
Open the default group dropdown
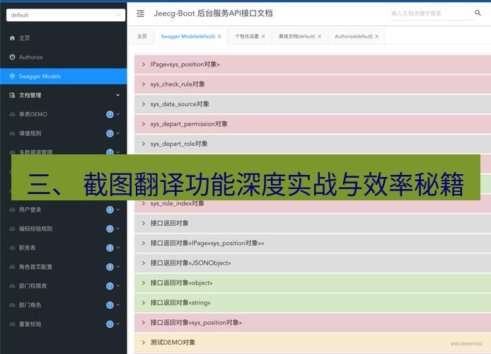66,15
